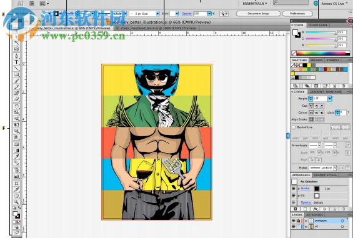Toggle the lock box on art layer
The height and width of the screenshot is (238, 353).
click(298, 227)
